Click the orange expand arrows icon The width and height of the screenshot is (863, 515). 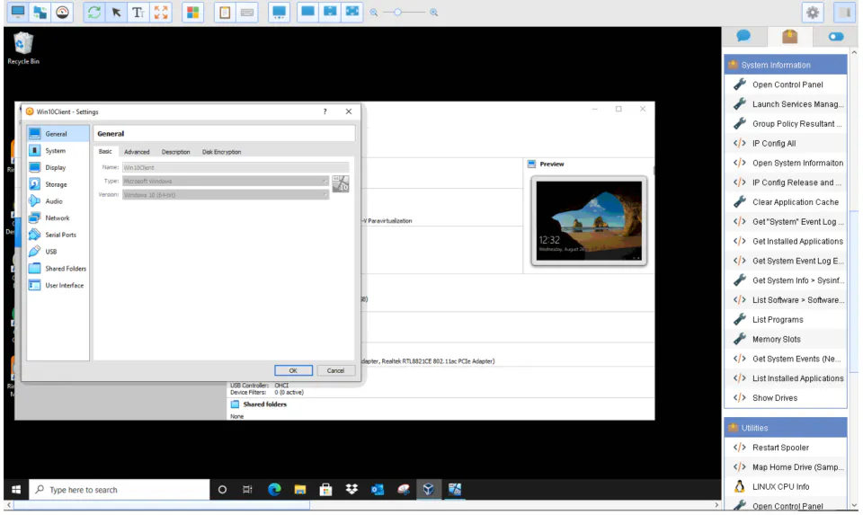coord(161,12)
